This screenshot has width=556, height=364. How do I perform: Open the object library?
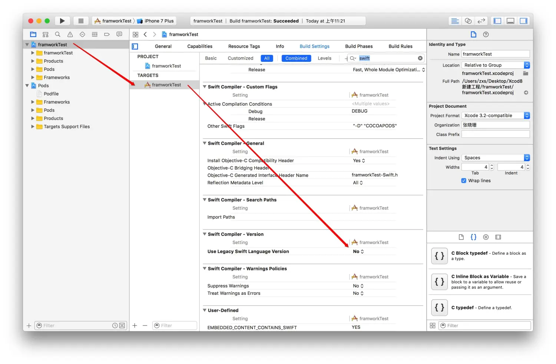pos(486,237)
